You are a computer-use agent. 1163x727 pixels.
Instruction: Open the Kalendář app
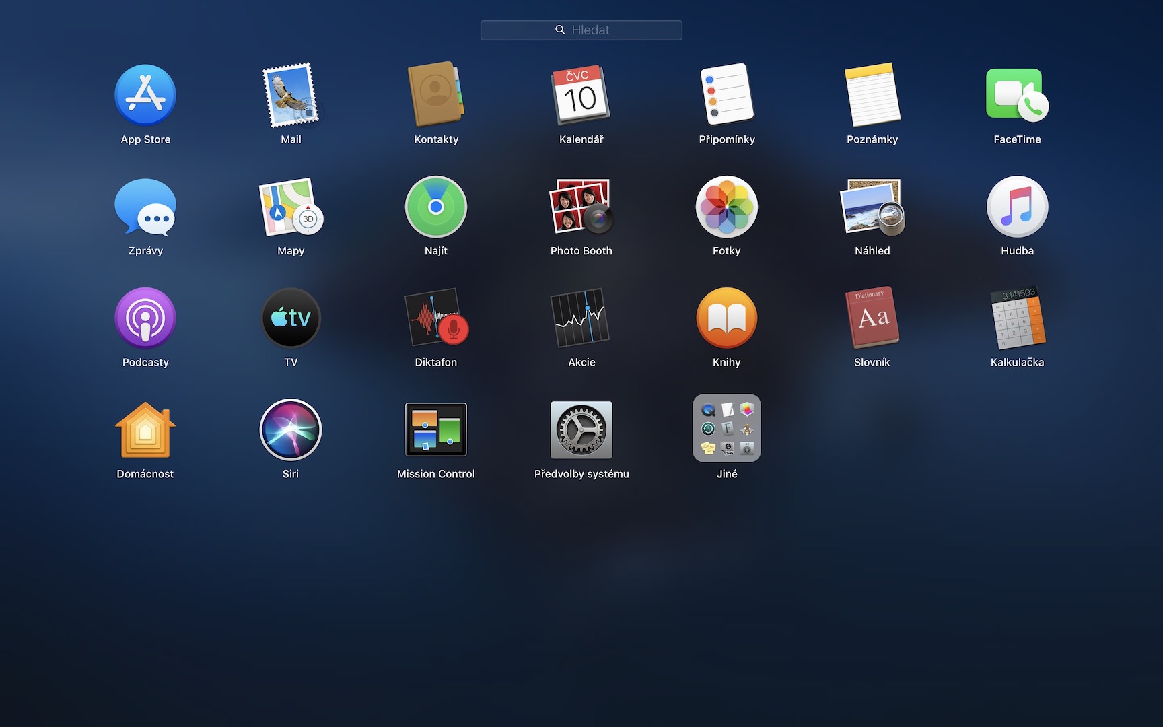[x=581, y=96]
